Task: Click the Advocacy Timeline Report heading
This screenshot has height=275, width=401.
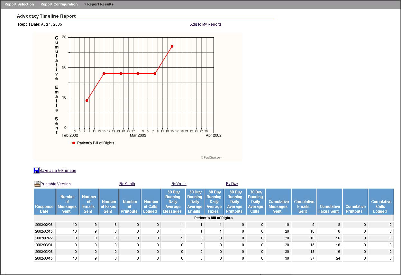Action: tap(46, 16)
